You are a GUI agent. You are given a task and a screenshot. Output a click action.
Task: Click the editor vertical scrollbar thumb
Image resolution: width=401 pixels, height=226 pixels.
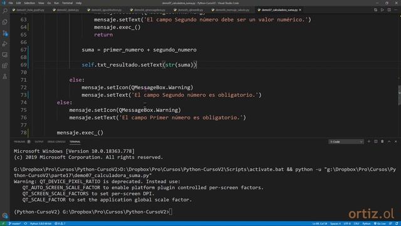(400, 95)
